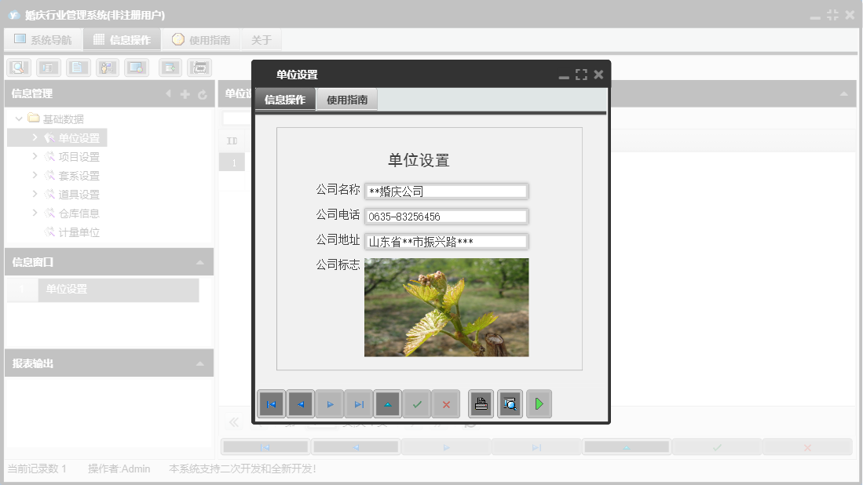Image resolution: width=863 pixels, height=485 pixels.
Task: Open print preview magnifier icon in dialog
Action: [510, 404]
